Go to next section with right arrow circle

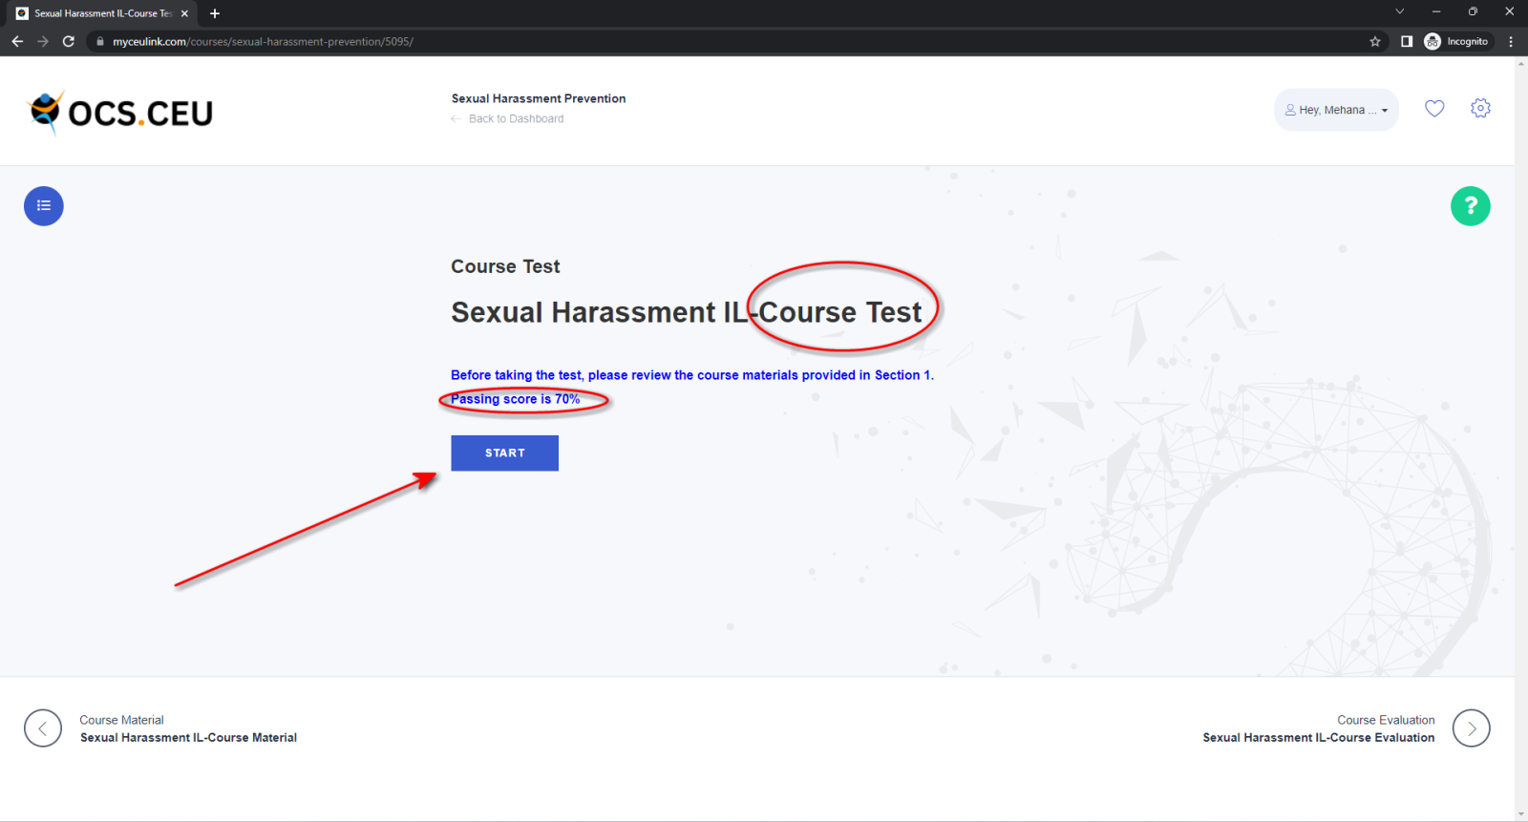tap(1471, 728)
